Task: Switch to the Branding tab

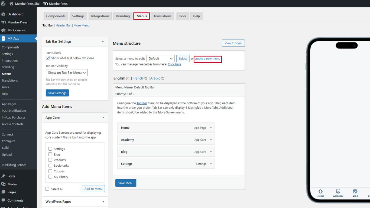Action: click(123, 16)
